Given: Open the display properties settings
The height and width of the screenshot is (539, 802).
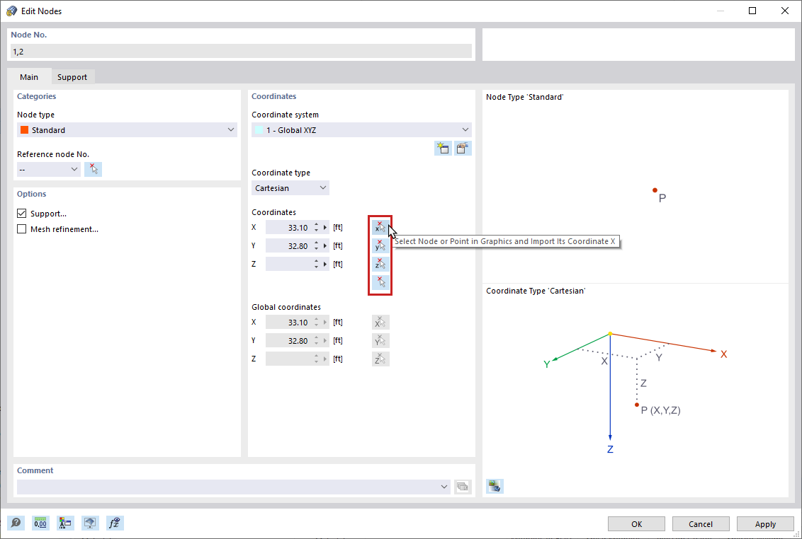Looking at the screenshot, I should [x=65, y=523].
